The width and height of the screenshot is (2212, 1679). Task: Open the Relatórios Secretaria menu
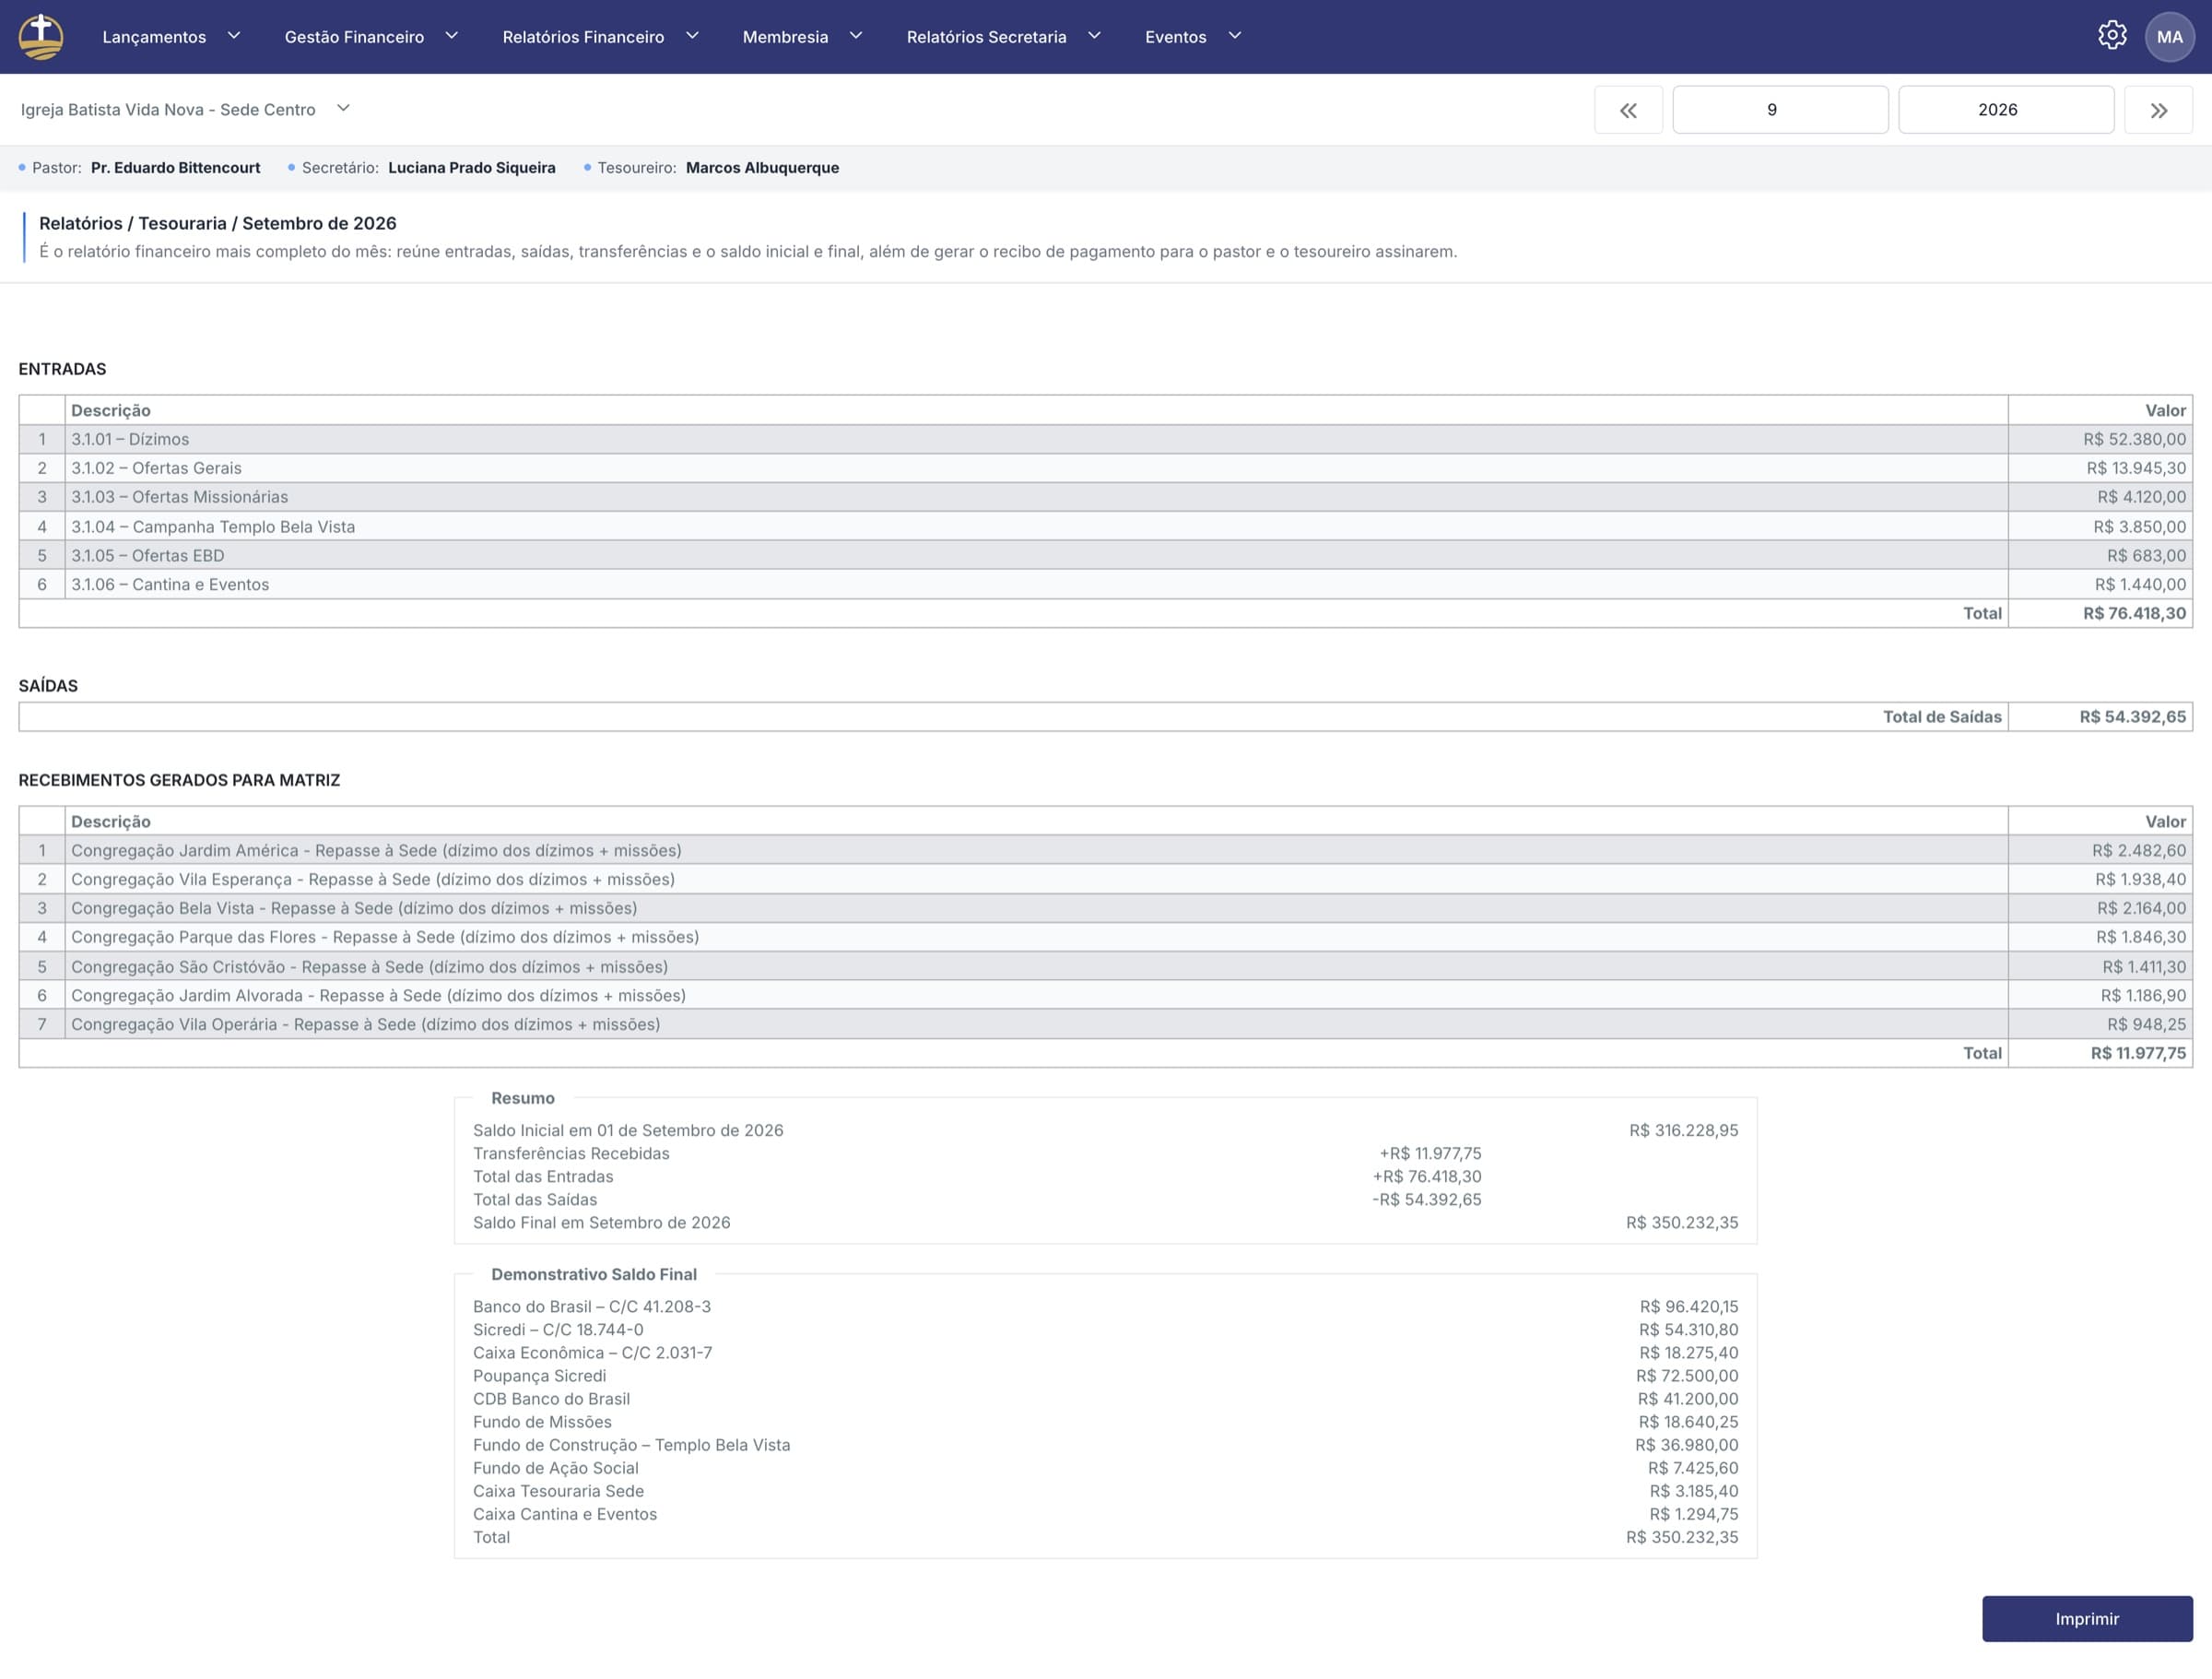click(x=986, y=37)
